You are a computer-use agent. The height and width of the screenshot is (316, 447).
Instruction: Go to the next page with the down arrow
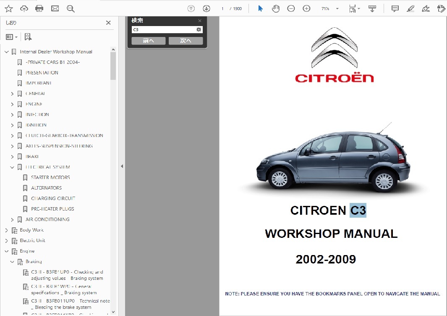pos(207,8)
